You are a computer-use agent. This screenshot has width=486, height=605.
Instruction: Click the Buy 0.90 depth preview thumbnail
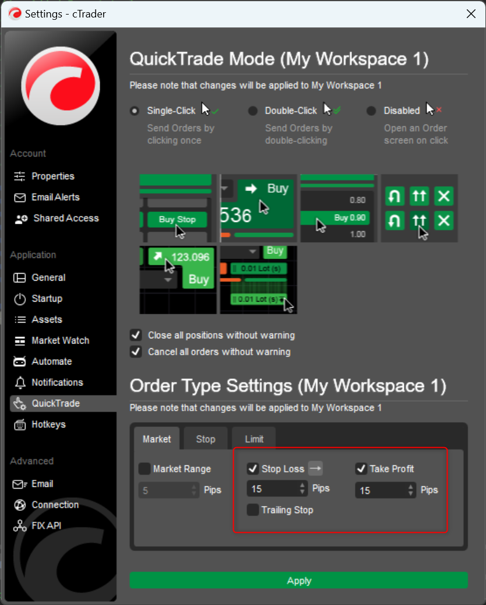click(x=339, y=208)
